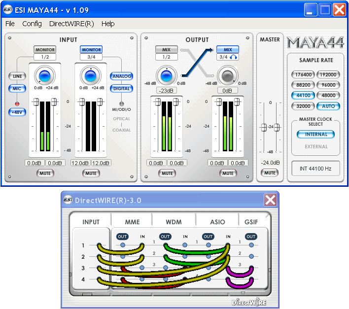Mute the master output
The image size is (349, 309).
(270, 173)
